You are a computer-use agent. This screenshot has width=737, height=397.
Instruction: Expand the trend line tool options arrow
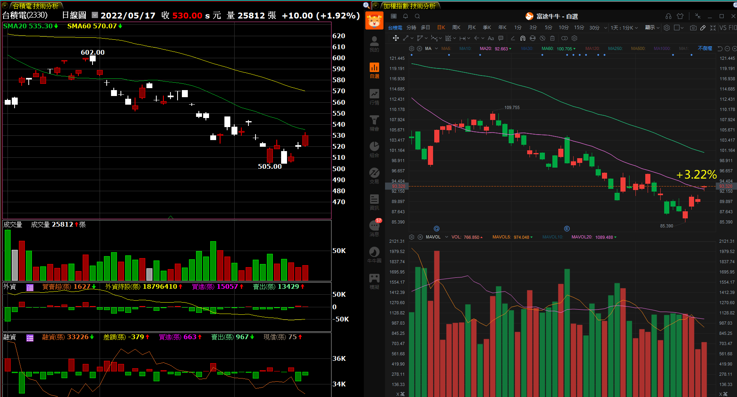coord(412,39)
